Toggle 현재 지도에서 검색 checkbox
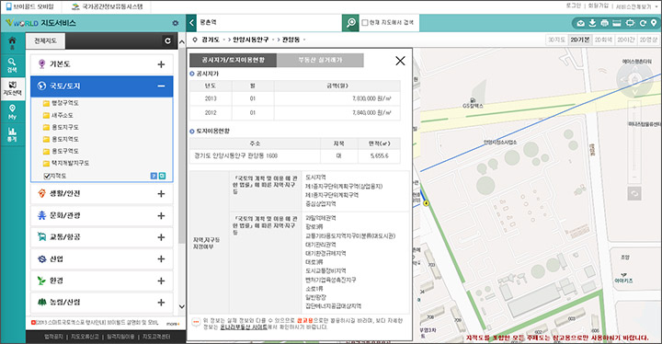The height and width of the screenshot is (344, 662). tap(365, 23)
